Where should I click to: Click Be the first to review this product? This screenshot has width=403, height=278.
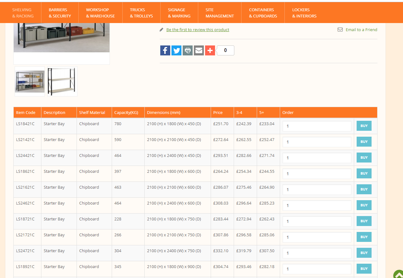click(198, 30)
